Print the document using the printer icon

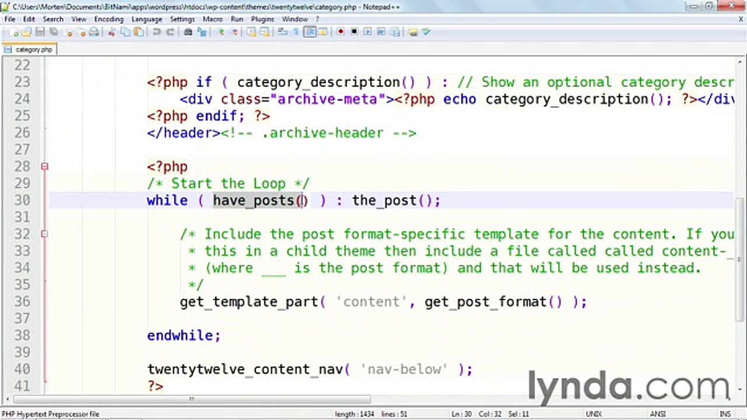[x=94, y=32]
